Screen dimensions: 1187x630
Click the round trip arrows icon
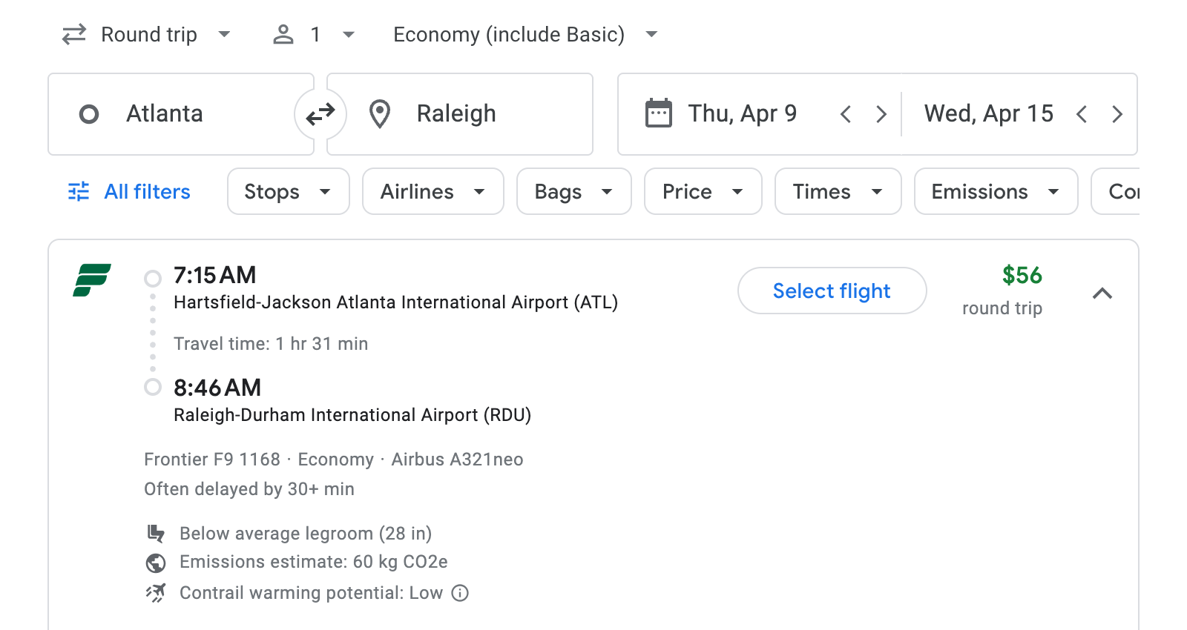pyautogui.click(x=74, y=34)
